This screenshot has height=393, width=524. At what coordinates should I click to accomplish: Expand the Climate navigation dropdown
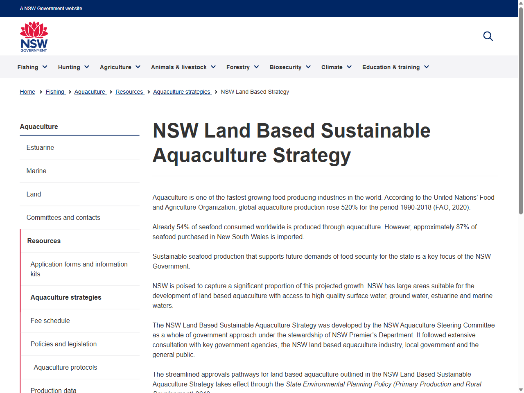(336, 67)
